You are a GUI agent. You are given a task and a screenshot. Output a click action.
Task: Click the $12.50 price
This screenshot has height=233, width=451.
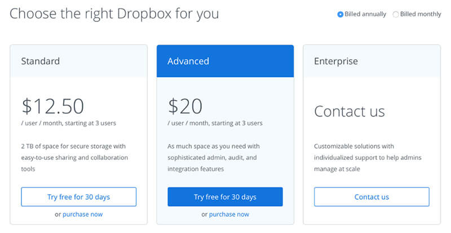pos(53,106)
